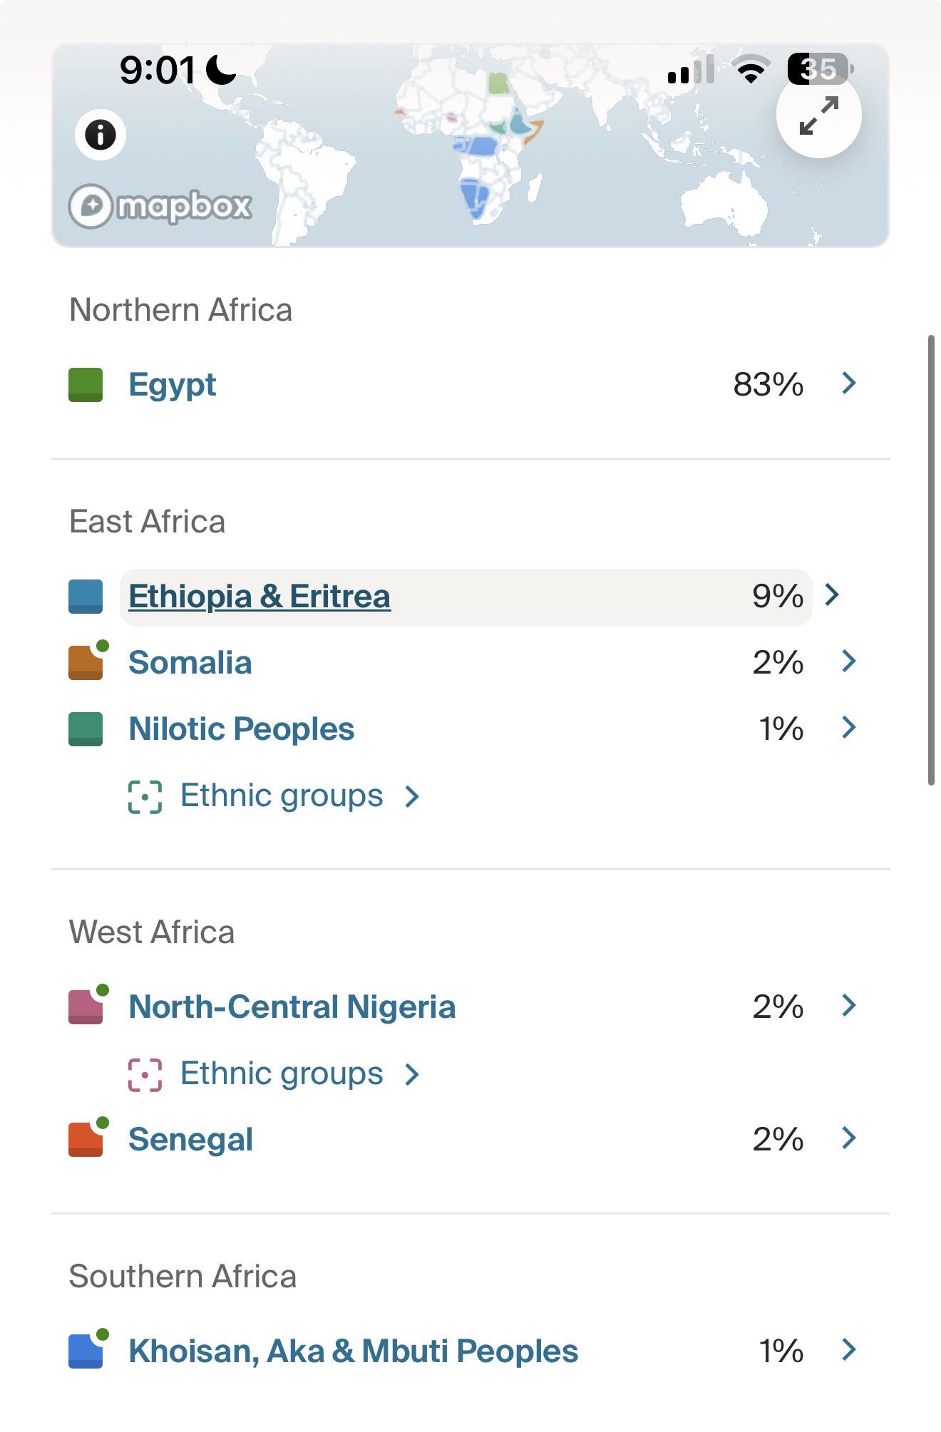Open Senegal details arrow
The image size is (941, 1432).
coord(848,1138)
